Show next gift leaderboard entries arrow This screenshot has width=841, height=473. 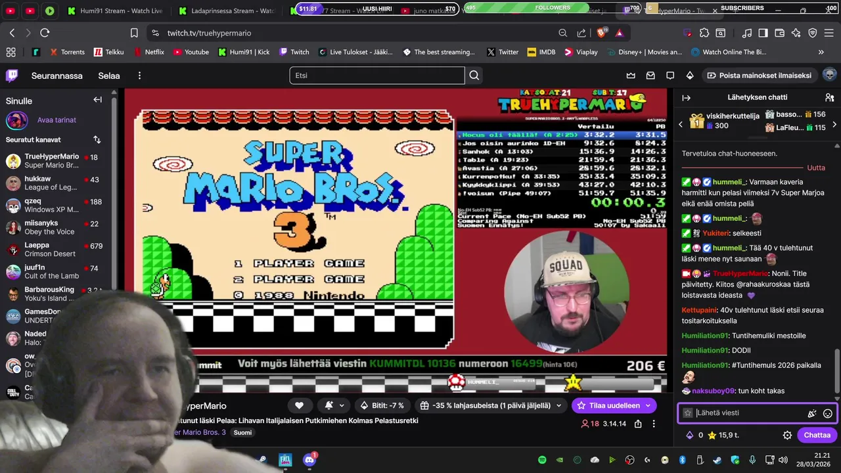pos(834,124)
